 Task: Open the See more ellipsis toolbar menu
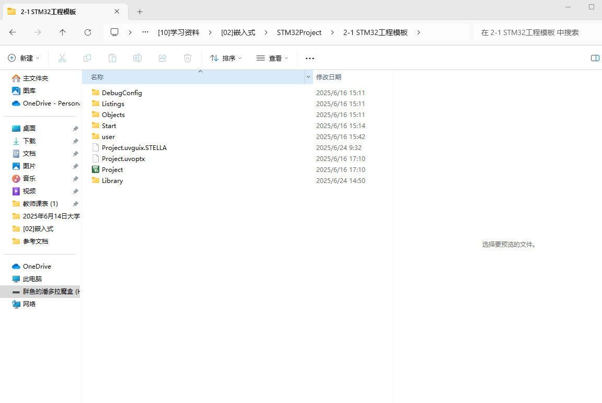click(309, 59)
